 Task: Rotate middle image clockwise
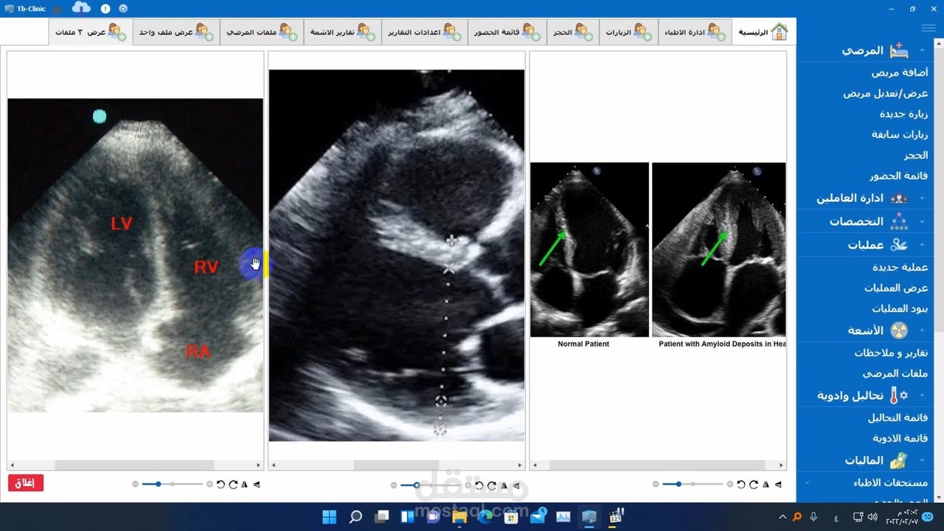(x=492, y=485)
